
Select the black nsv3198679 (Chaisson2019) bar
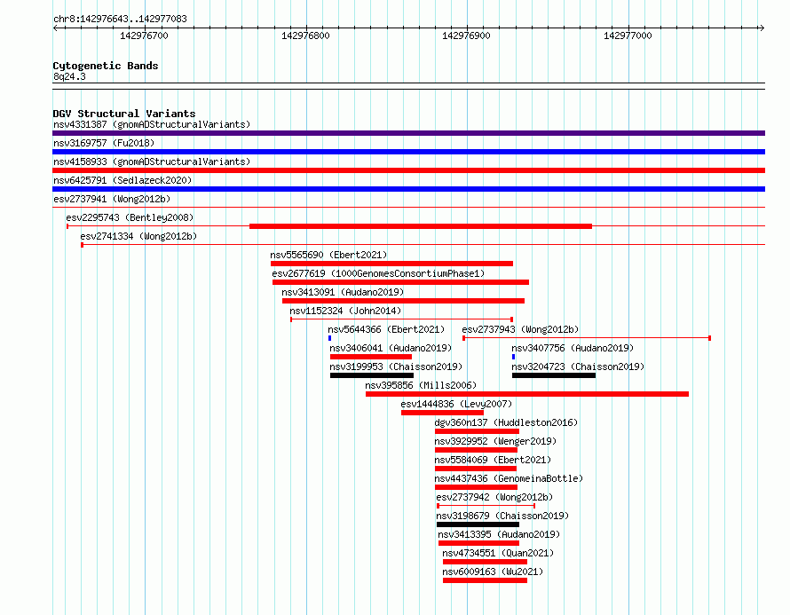478,524
